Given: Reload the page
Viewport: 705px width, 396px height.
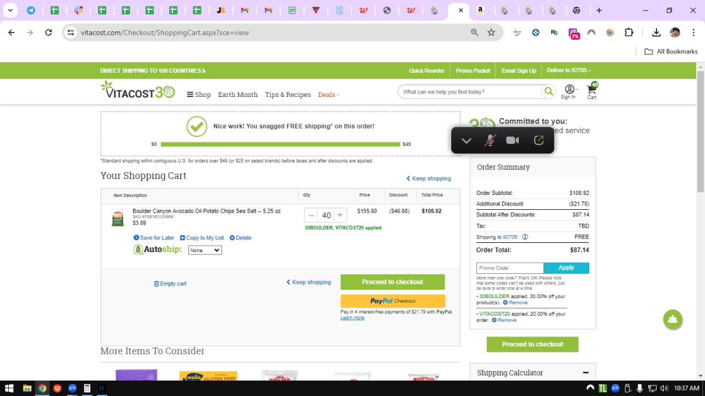Looking at the screenshot, I should click(x=48, y=32).
